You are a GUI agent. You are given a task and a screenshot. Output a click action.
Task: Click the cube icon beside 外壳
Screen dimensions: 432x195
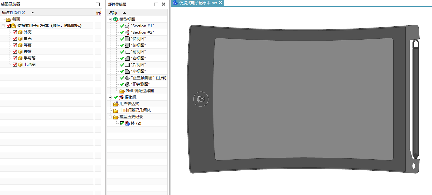click(x=20, y=32)
